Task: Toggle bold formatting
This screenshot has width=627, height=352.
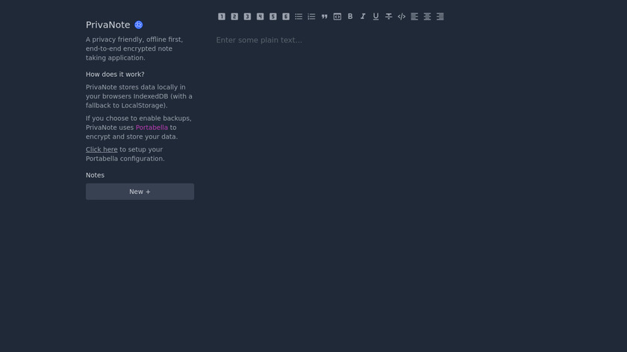Action: click(x=350, y=16)
